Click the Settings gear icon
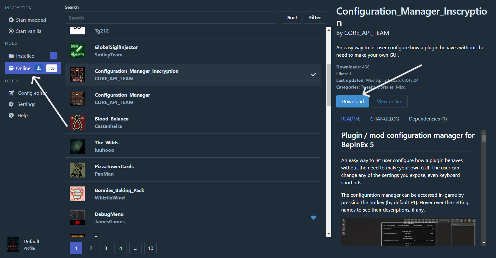Viewport: 496px width, 258px height. click(11, 104)
